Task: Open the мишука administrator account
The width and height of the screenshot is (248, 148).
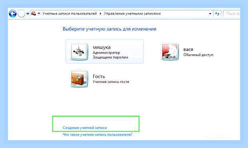Action: (x=104, y=51)
